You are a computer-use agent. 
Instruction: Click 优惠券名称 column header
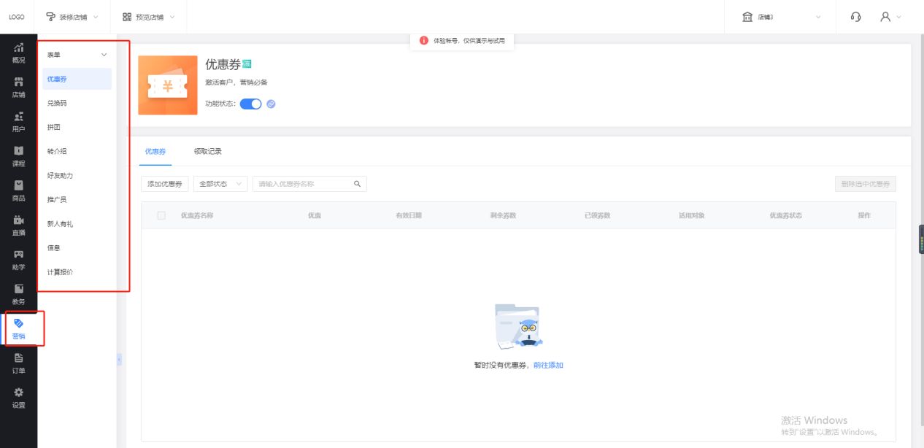197,215
